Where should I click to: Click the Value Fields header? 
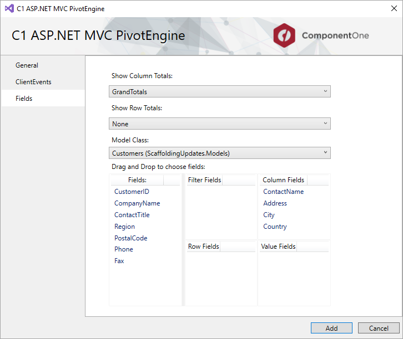[278, 246]
